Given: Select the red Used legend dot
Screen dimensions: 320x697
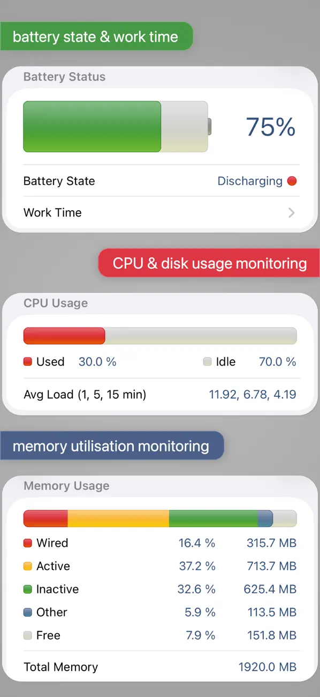Looking at the screenshot, I should pyautogui.click(x=27, y=361).
